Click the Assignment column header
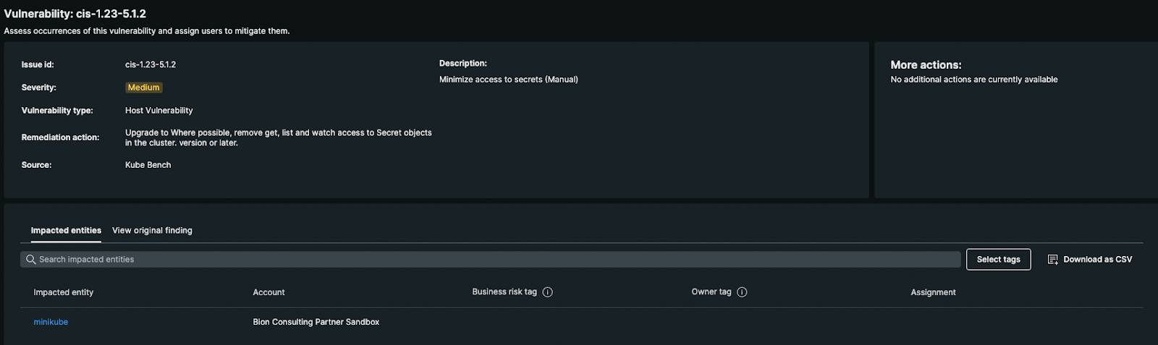Image resolution: width=1158 pixels, height=345 pixels. coord(933,292)
